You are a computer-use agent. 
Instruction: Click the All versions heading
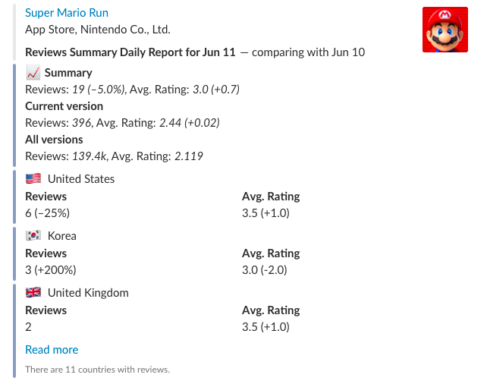[54, 140]
